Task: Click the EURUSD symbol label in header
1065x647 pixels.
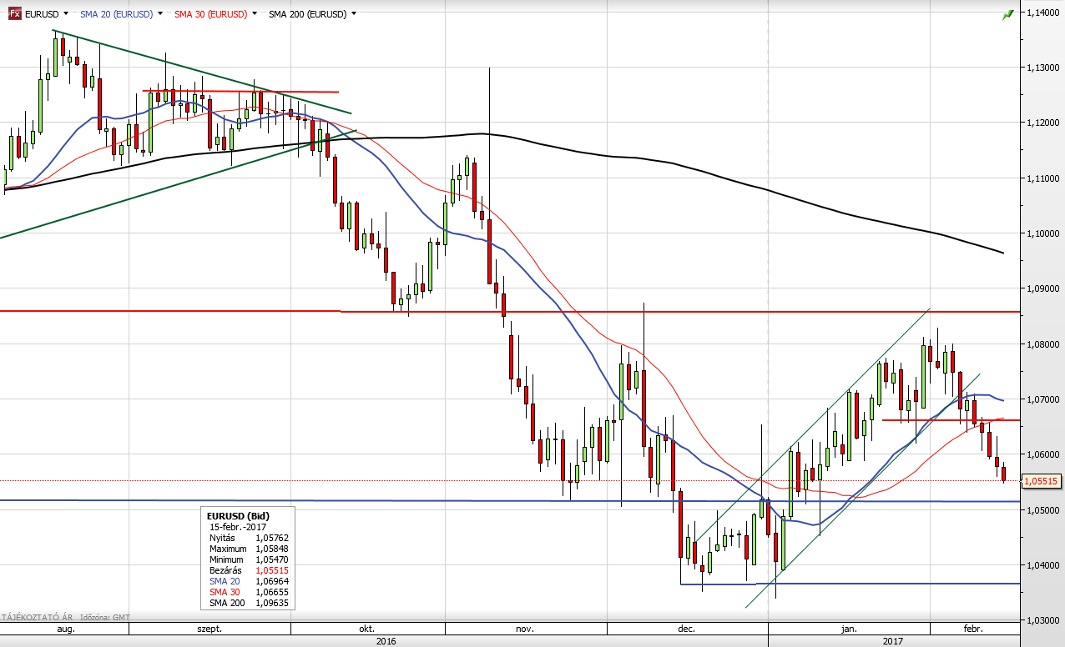Action: point(42,14)
